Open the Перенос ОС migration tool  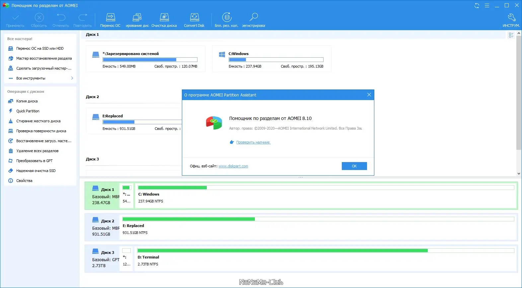tap(111, 20)
